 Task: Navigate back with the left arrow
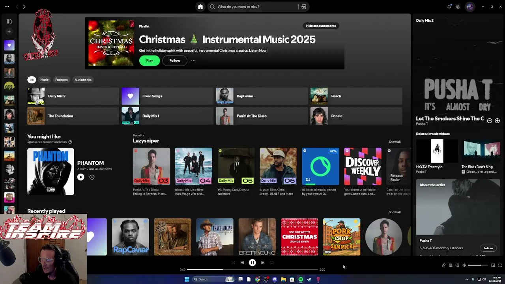[x=17, y=7]
